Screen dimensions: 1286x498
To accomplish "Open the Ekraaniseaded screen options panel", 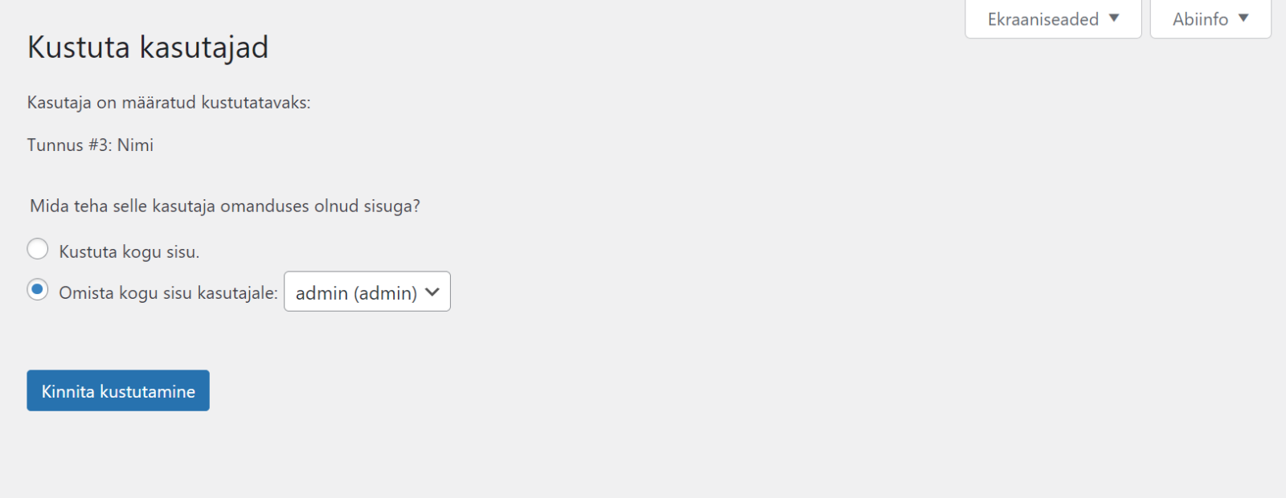I will [x=1053, y=19].
